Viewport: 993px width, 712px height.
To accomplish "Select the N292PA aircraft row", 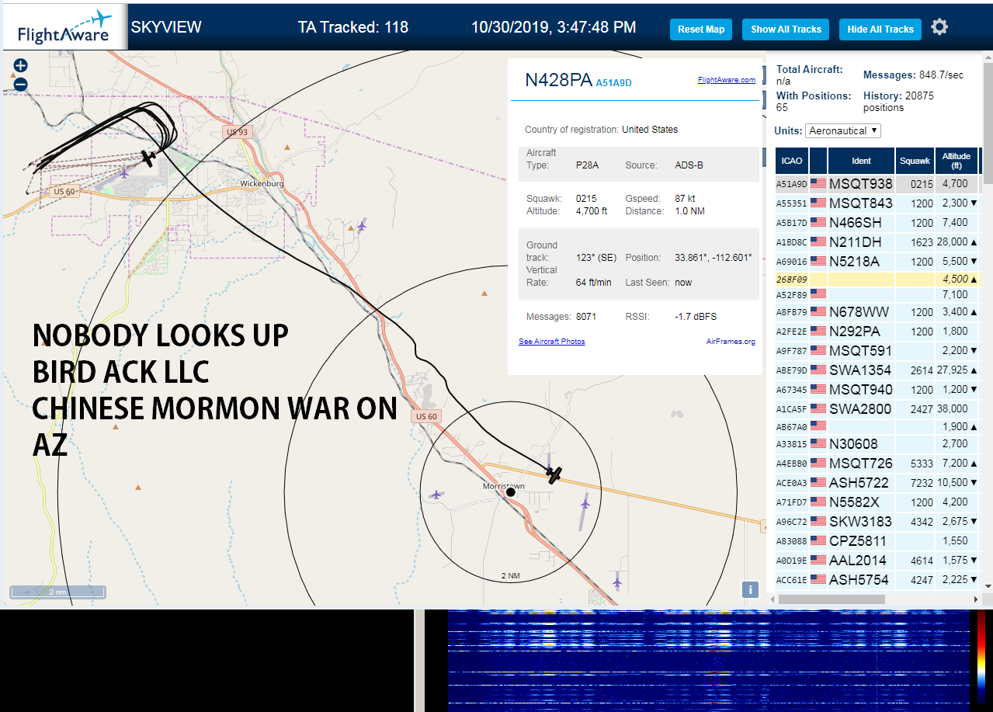I will click(877, 332).
